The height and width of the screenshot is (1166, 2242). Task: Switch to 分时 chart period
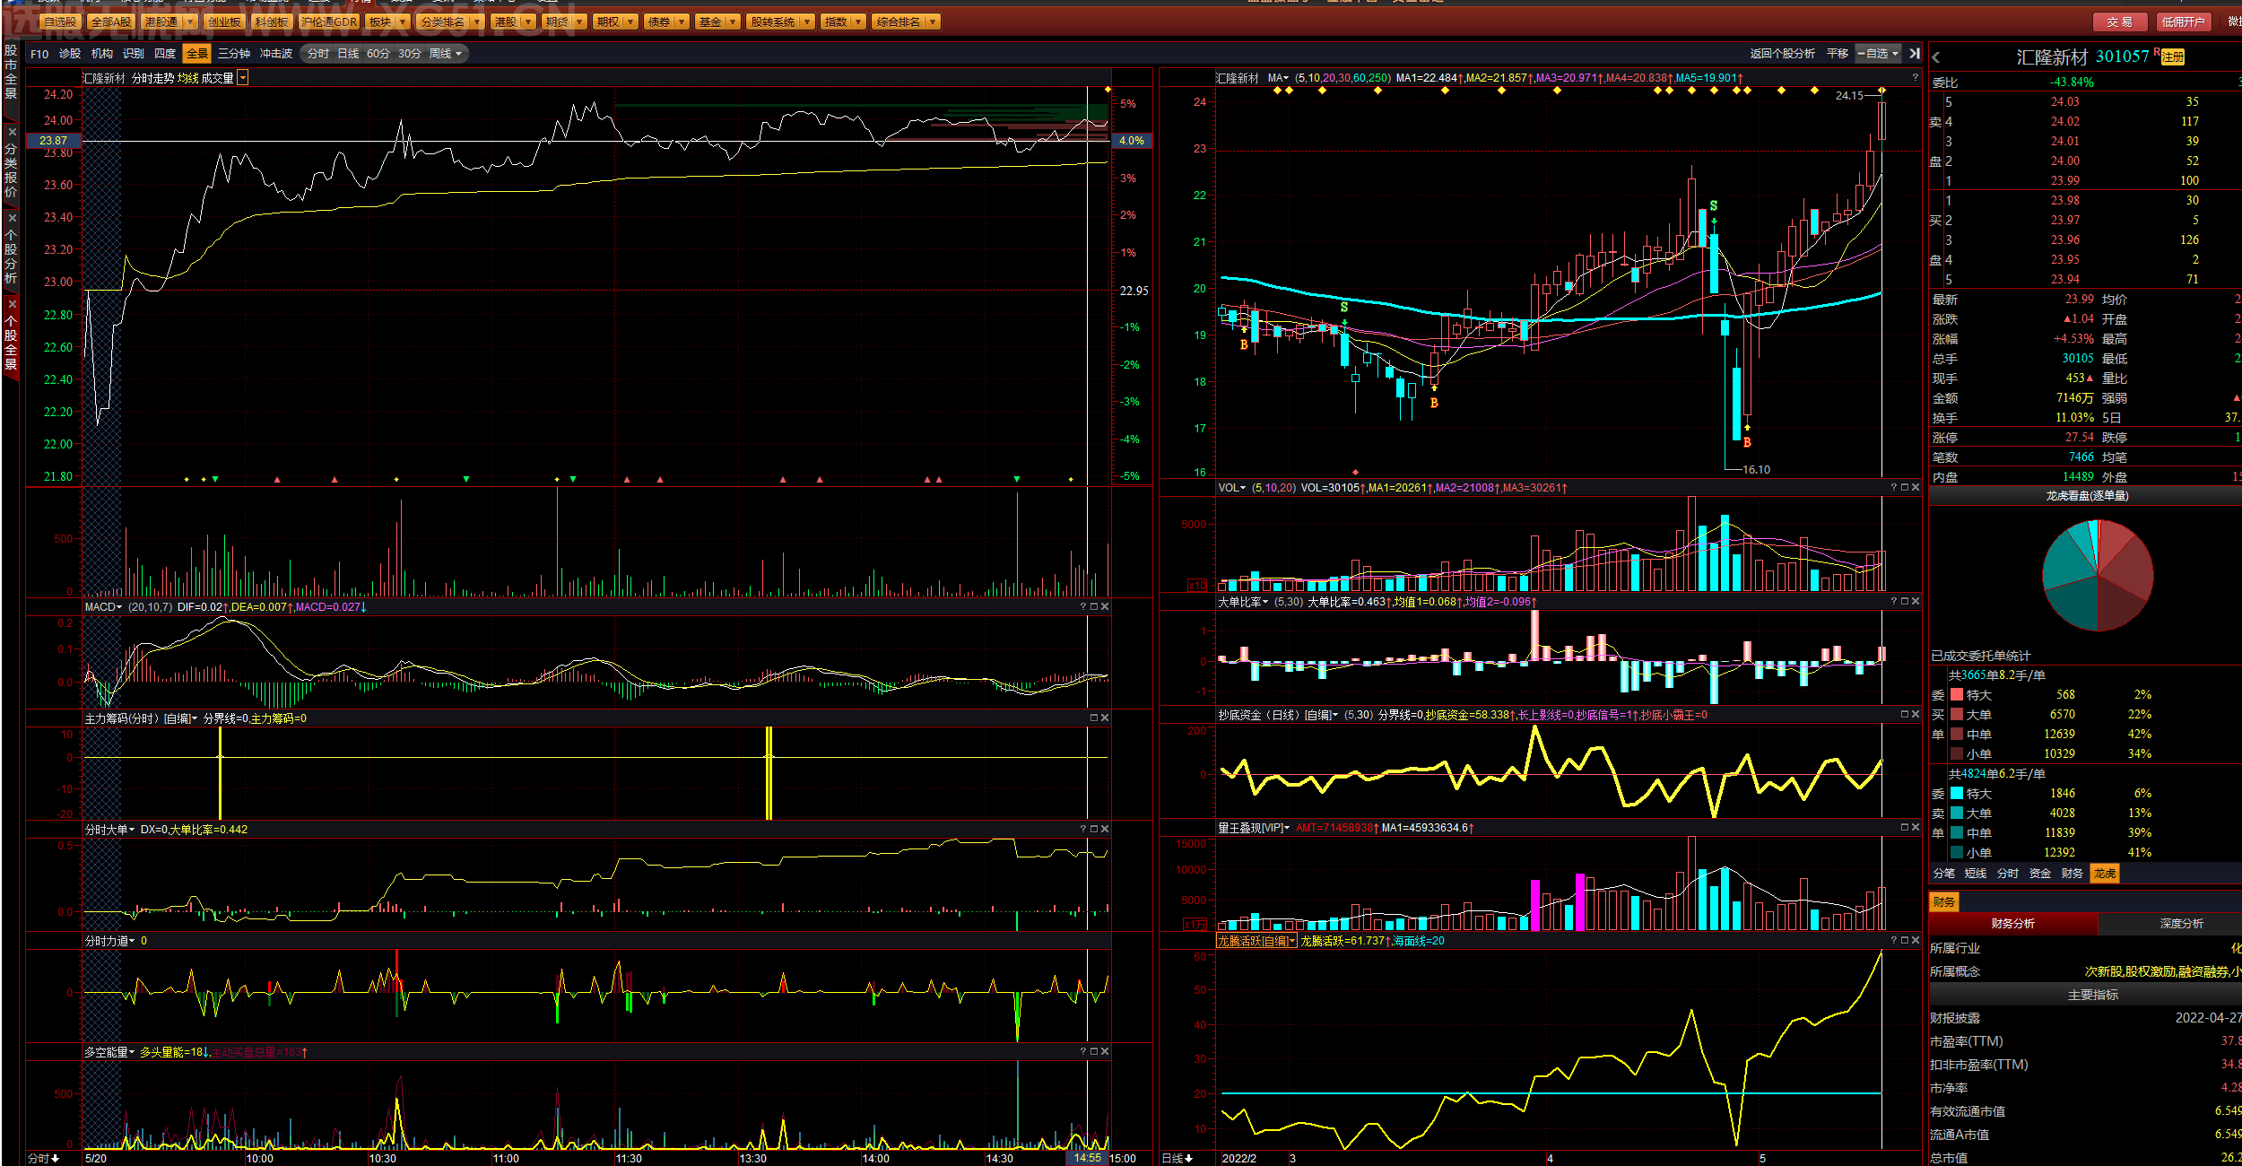318,54
